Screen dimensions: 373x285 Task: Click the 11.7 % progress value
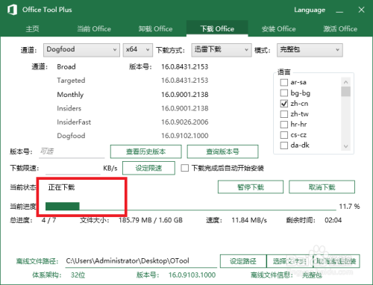pyautogui.click(x=349, y=207)
